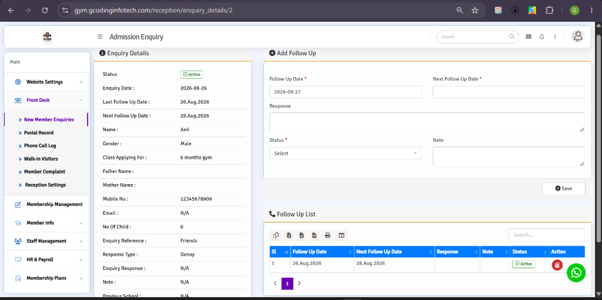
Task: Open the browser extensions puzzle icon
Action: (550, 11)
